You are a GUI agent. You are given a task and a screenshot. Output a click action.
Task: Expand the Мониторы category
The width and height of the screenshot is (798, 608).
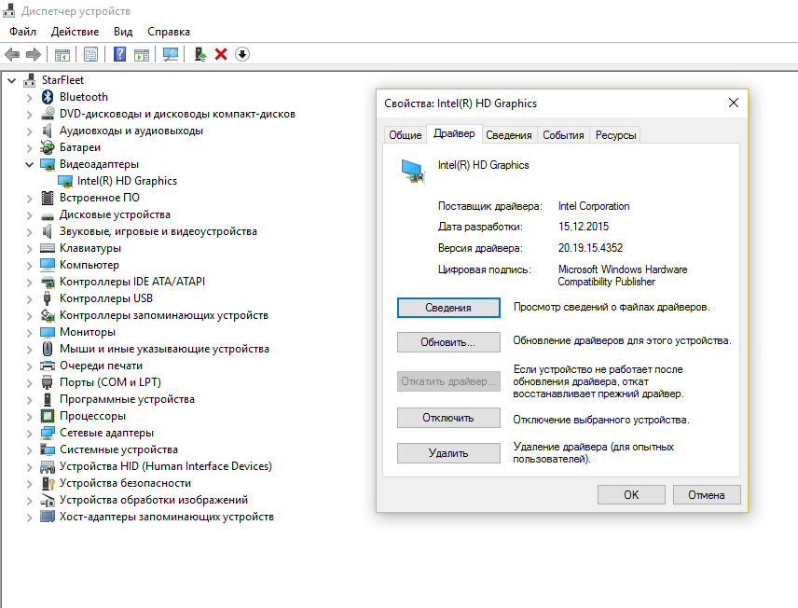(30, 333)
